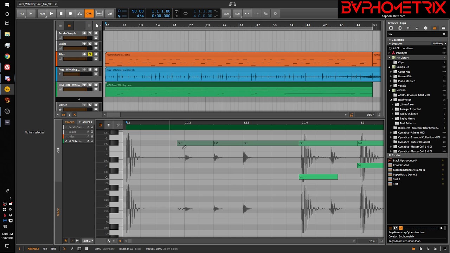Select the clips browser folder icon
The image size is (450, 253).
click(x=435, y=28)
